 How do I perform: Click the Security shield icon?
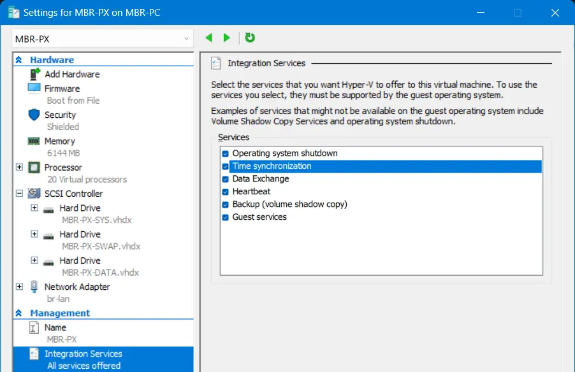34,115
